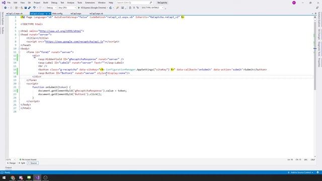Open Chrome from the taskbar
The height and width of the screenshot is (181, 322).
coord(13,177)
